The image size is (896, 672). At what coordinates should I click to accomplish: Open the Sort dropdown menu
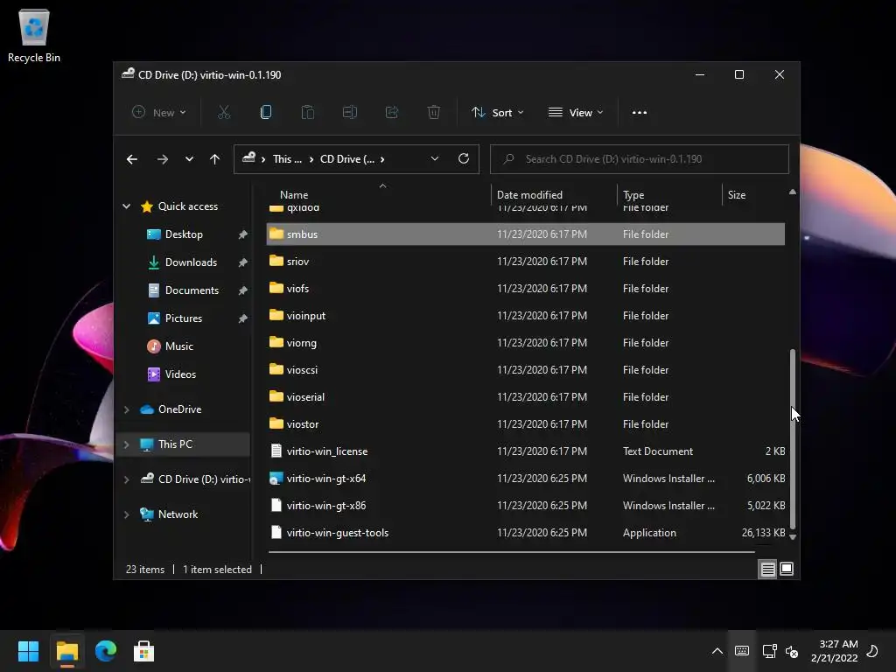[x=498, y=113]
